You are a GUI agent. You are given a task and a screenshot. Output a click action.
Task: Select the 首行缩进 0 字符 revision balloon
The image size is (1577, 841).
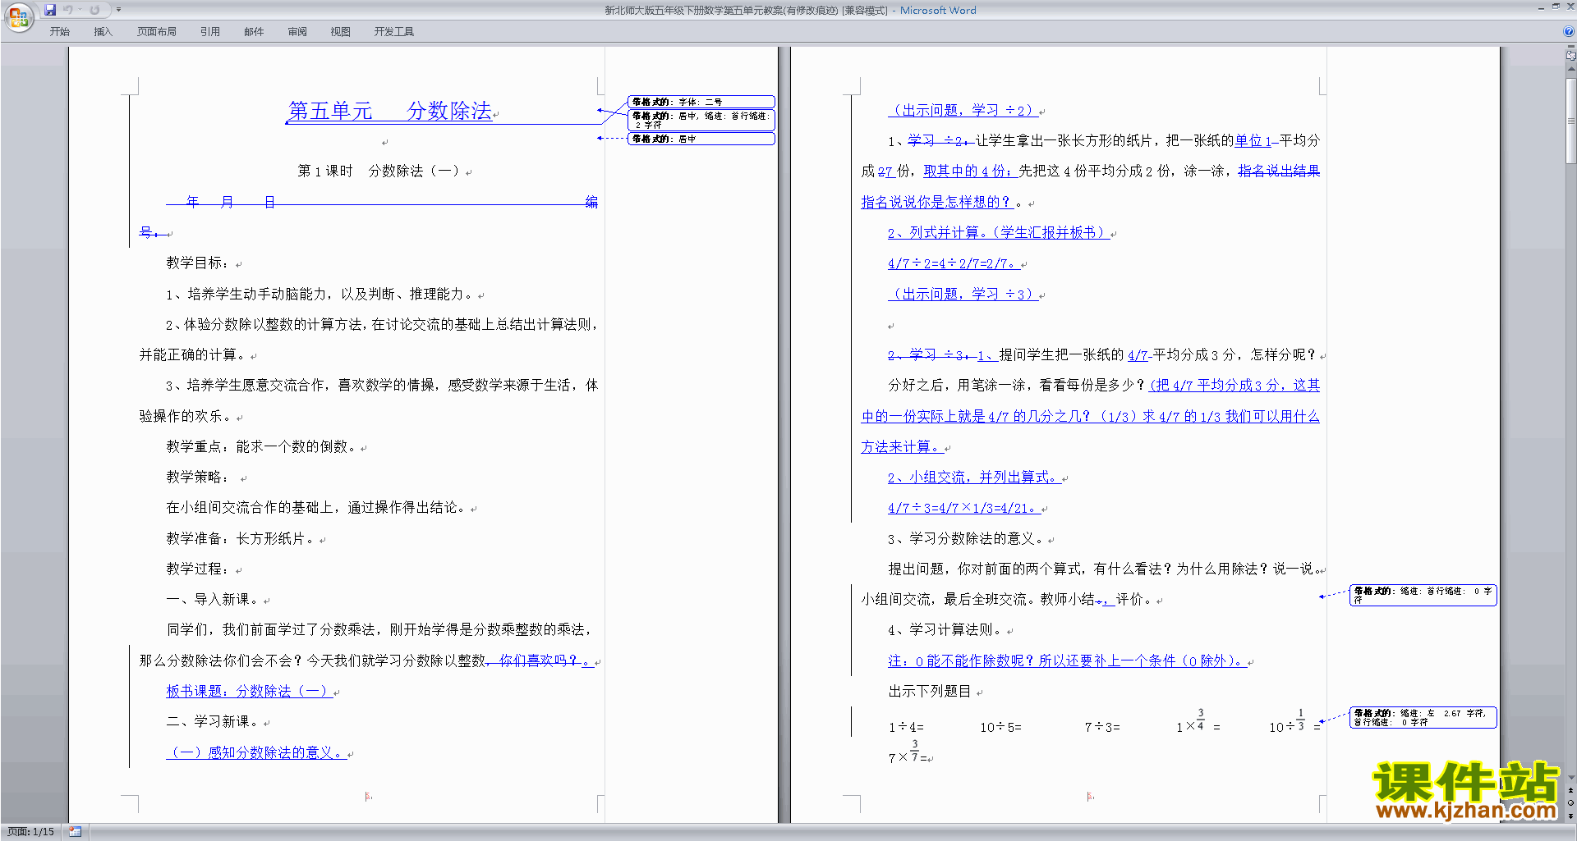click(1423, 595)
